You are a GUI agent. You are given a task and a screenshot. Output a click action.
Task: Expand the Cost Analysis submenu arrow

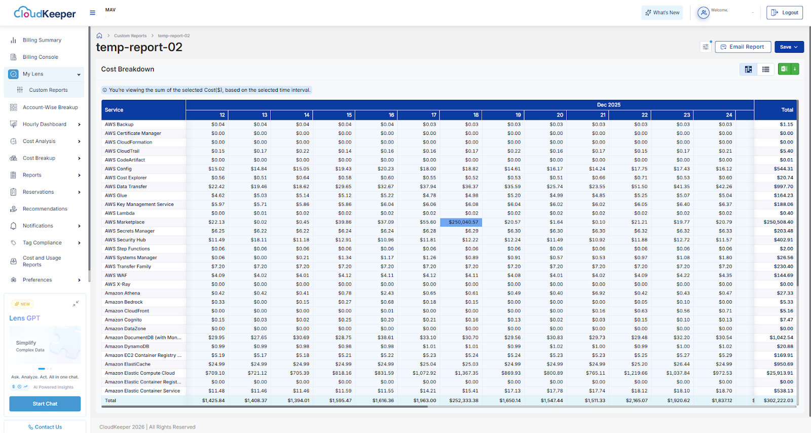[x=79, y=141]
